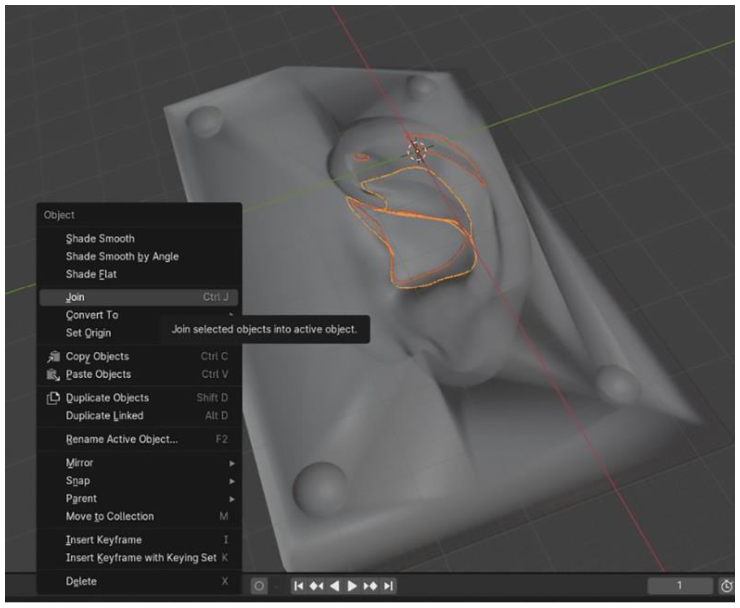Viewport: 740px width, 608px height.
Task: Select Shade Smooth in context menu
Action: point(100,239)
